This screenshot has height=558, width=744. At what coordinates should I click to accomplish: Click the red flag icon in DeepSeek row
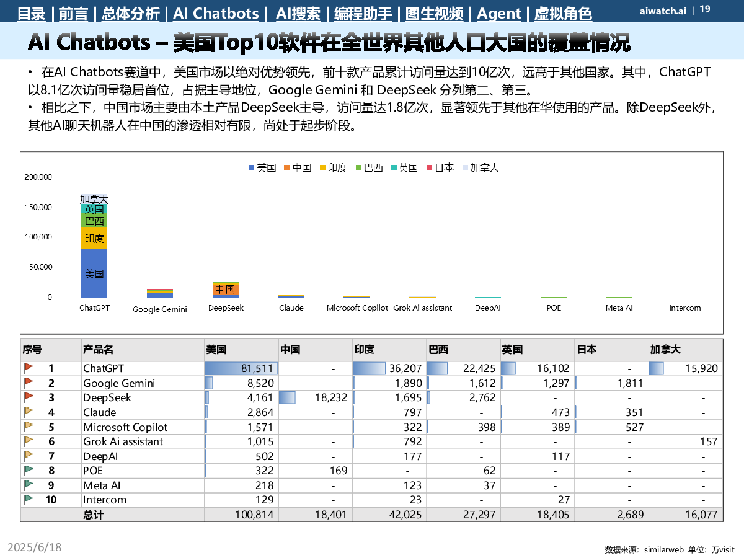coord(29,397)
